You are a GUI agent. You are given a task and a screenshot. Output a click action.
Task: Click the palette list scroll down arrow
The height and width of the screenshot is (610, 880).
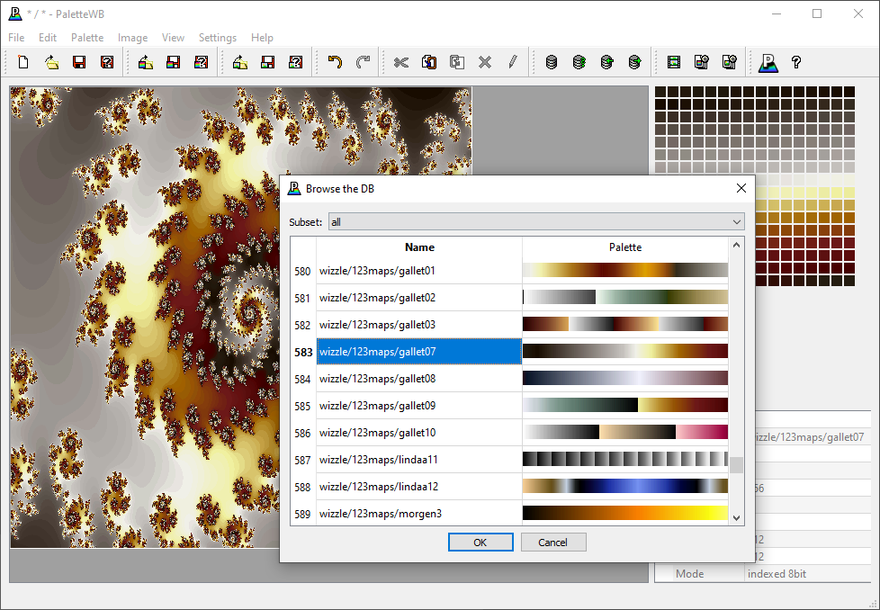(x=737, y=518)
